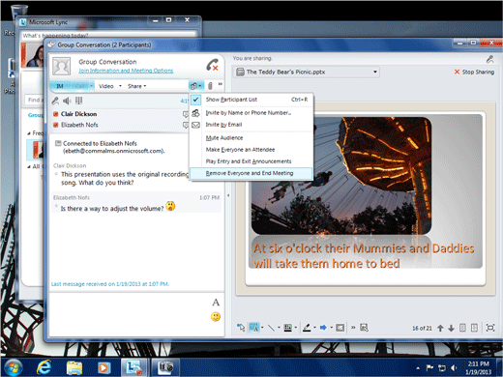
Task: Expand the line tool dropdown arrow
Action: tap(279, 328)
